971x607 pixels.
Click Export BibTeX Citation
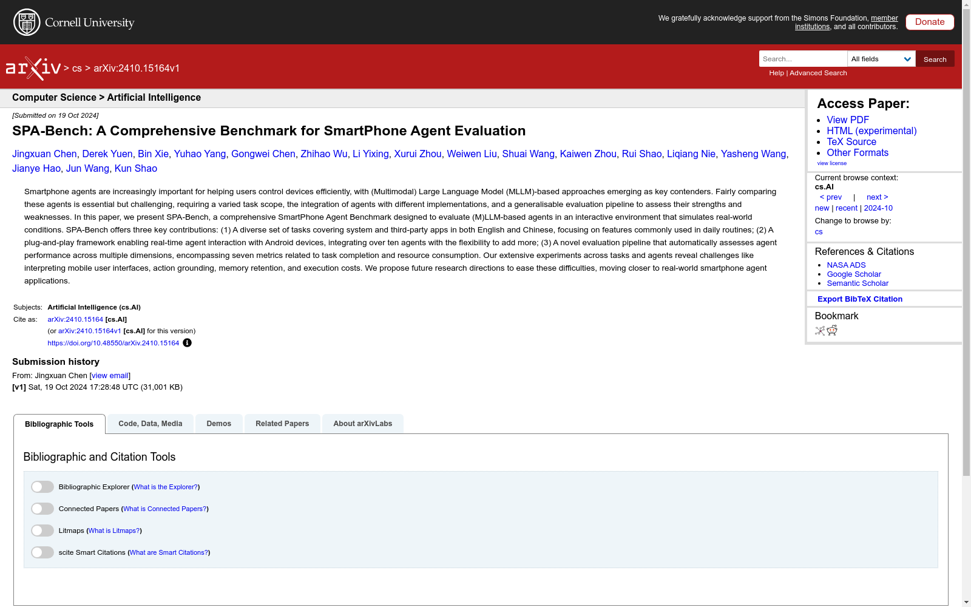click(x=860, y=299)
